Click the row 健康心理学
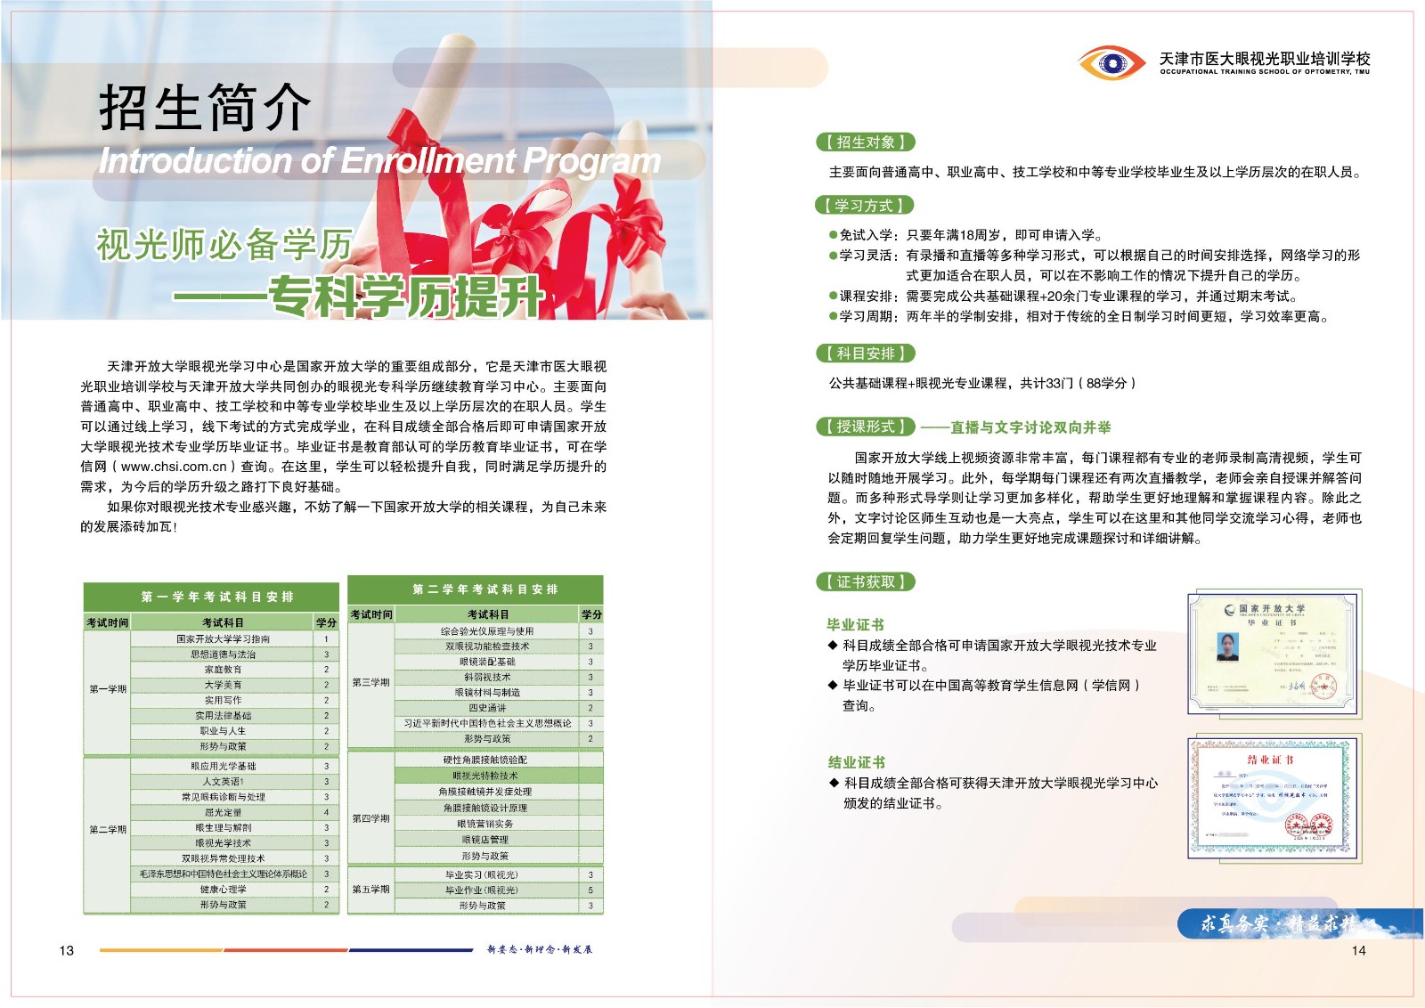This screenshot has width=1425, height=1008. (x=235, y=890)
